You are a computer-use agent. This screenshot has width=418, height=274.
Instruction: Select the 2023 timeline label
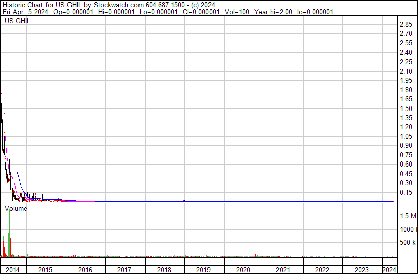pos(362,270)
